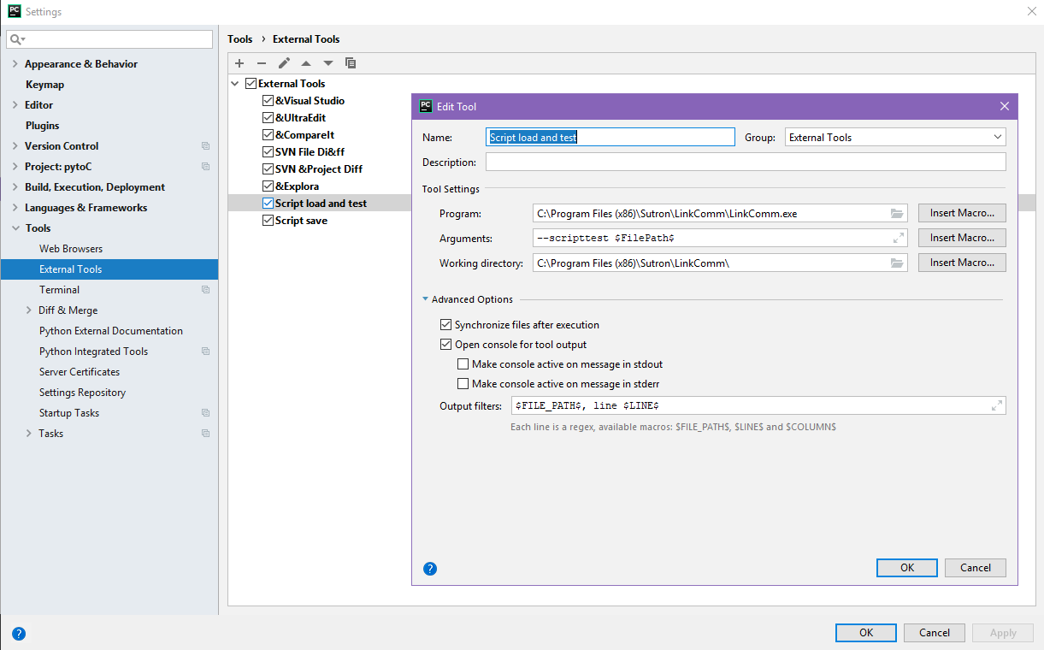Screen dimensions: 1044x650
Task: Enable Make console active on stderr
Action: click(463, 384)
